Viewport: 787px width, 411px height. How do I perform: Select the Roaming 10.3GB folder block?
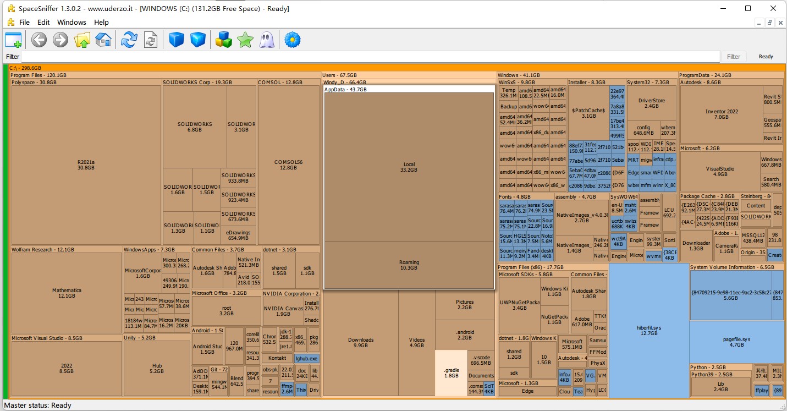pyautogui.click(x=409, y=265)
